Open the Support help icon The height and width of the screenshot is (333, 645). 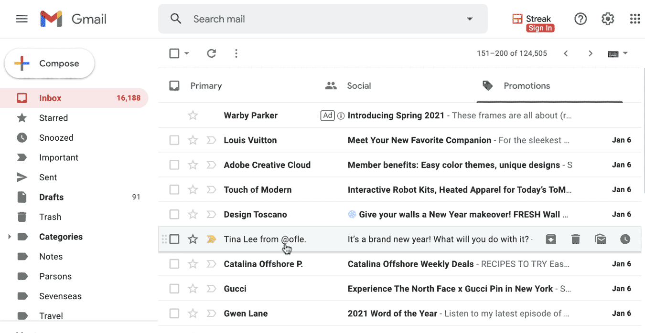(x=580, y=19)
